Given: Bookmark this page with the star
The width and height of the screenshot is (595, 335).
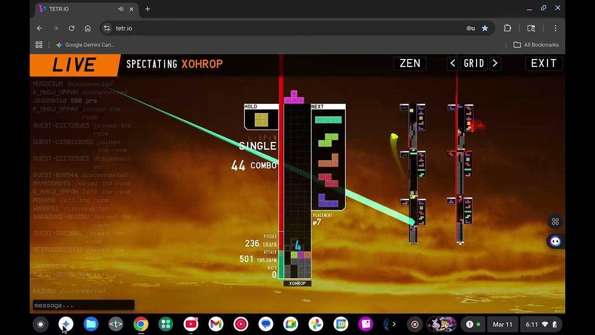Looking at the screenshot, I should [485, 28].
